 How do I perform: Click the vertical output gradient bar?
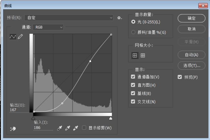click(x=31, y=73)
